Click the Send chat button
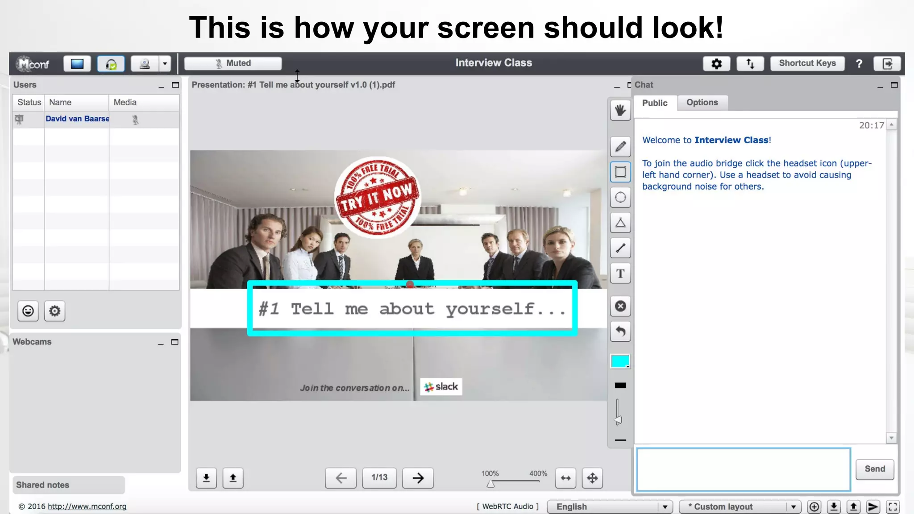Image resolution: width=914 pixels, height=514 pixels. 874,469
